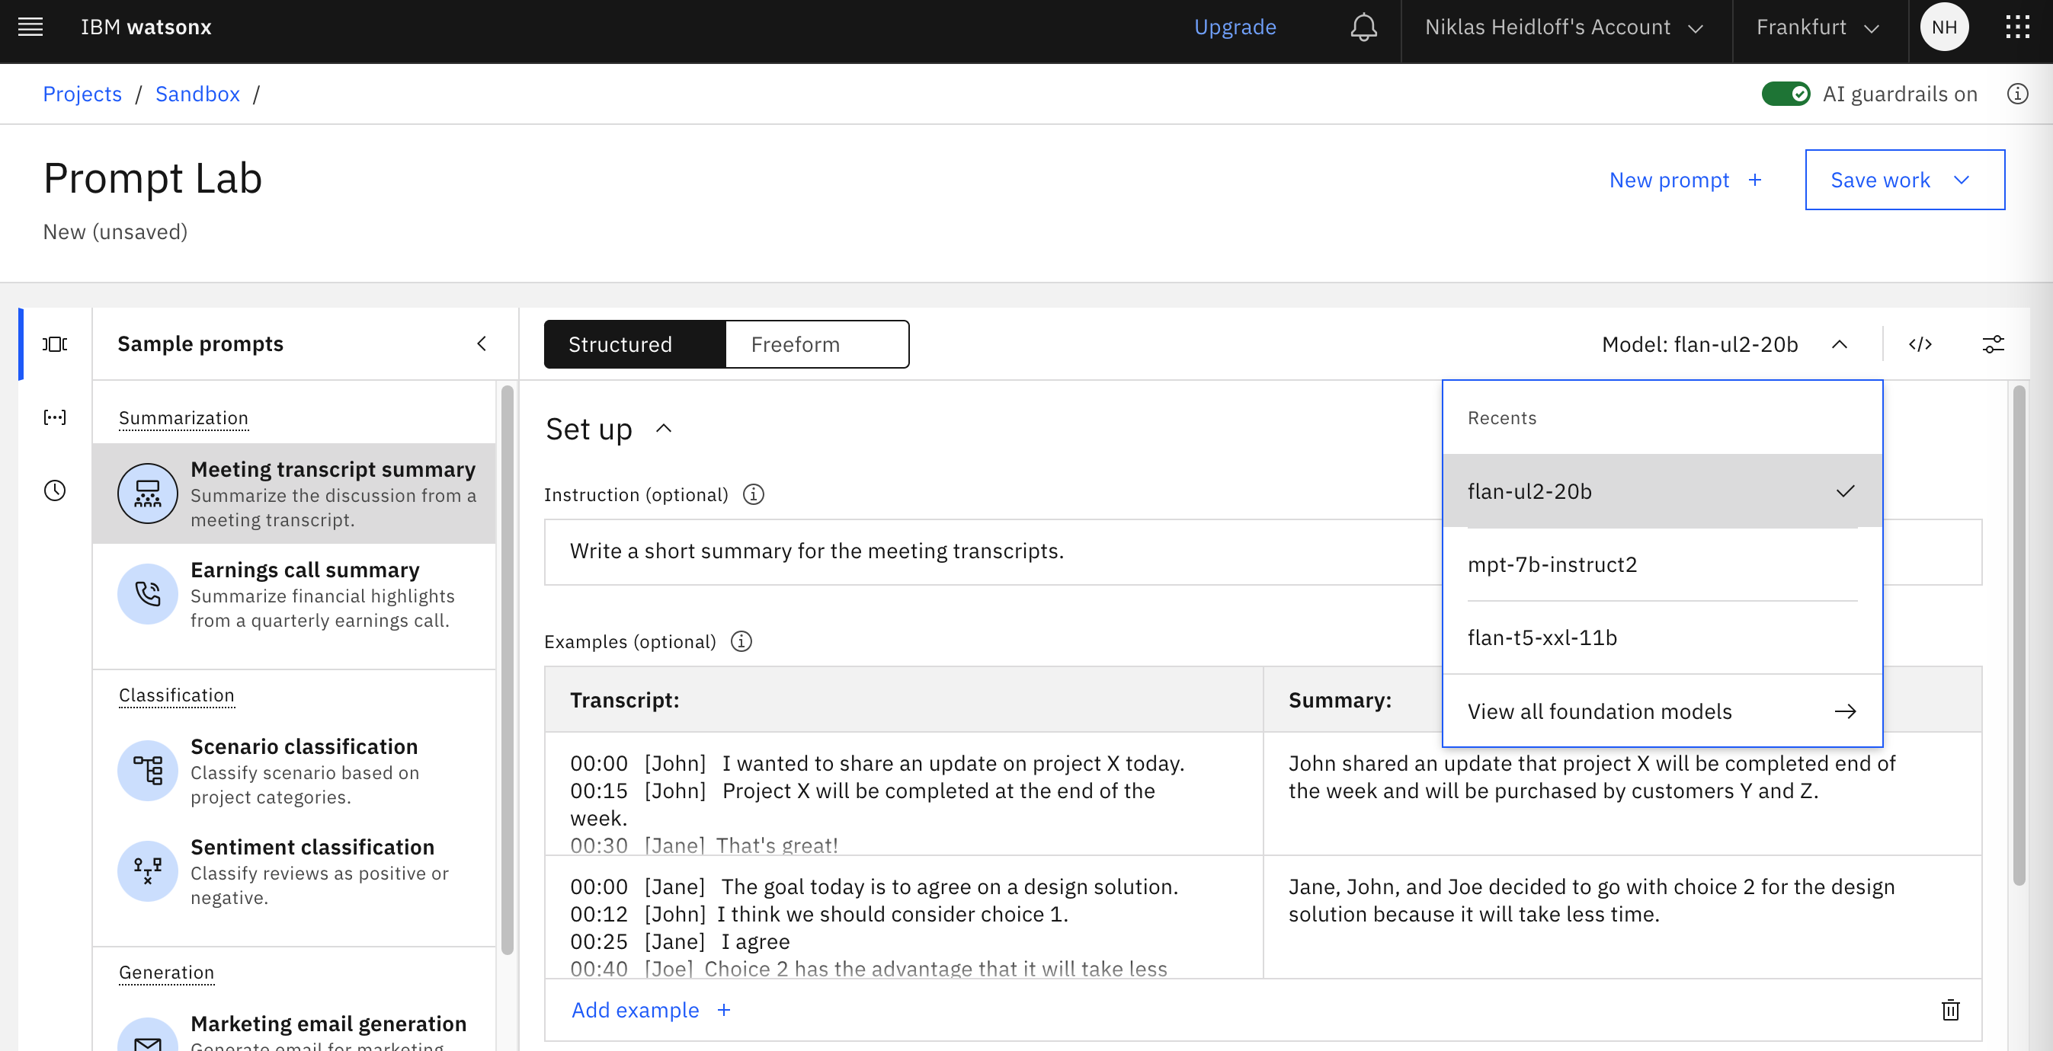Open the Frankfurt region dropdown
The width and height of the screenshot is (2053, 1051).
tap(1819, 27)
